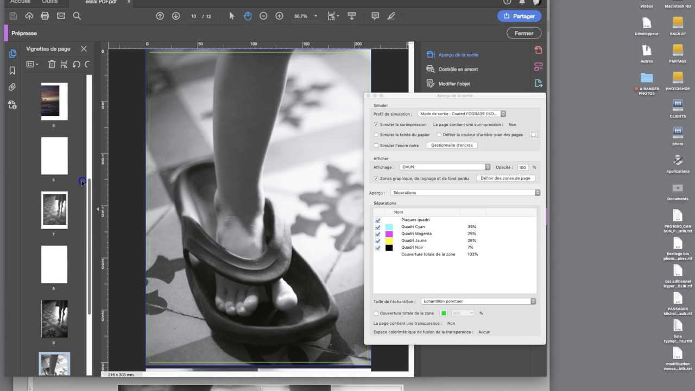Screen dimensions: 695x391
Task: Open the bookmarks sidebar panel
Action: [12, 71]
